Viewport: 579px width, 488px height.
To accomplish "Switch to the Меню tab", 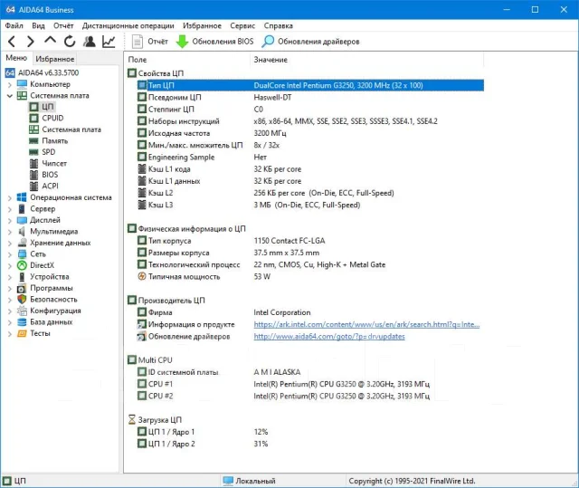I will coord(16,58).
